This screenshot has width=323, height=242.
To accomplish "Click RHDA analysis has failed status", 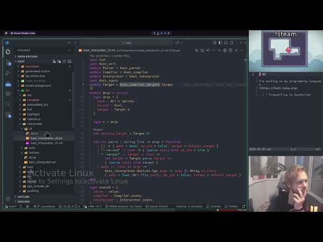I will coord(123,206).
